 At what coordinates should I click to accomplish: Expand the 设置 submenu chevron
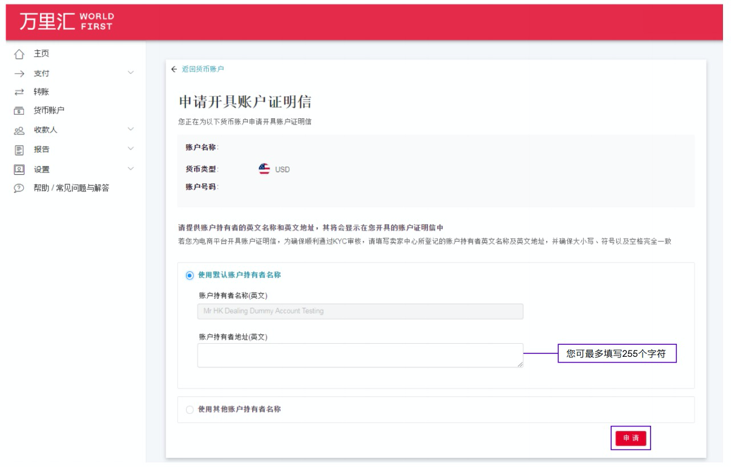131,168
